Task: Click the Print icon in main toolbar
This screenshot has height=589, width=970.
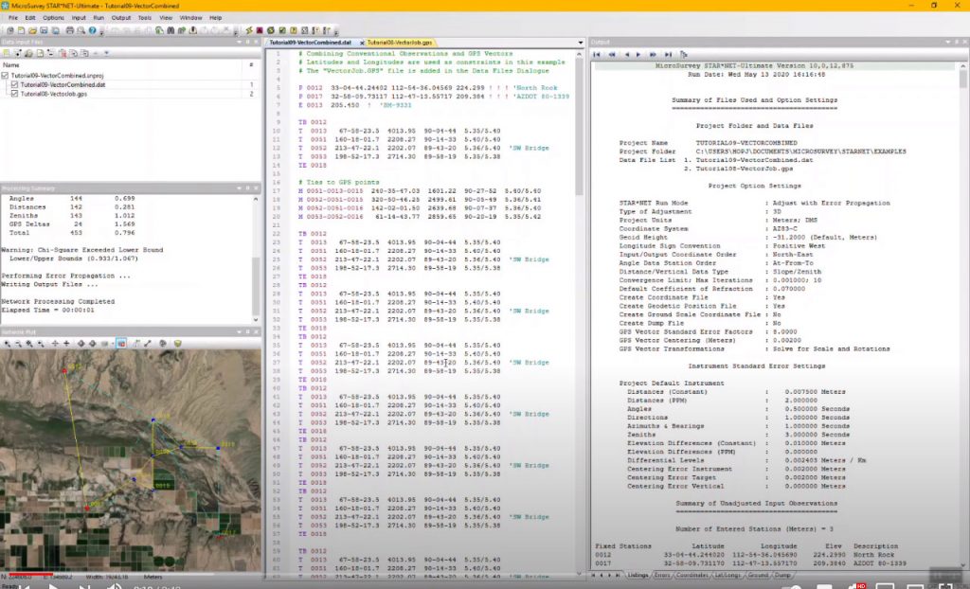Action: pyautogui.click(x=72, y=30)
